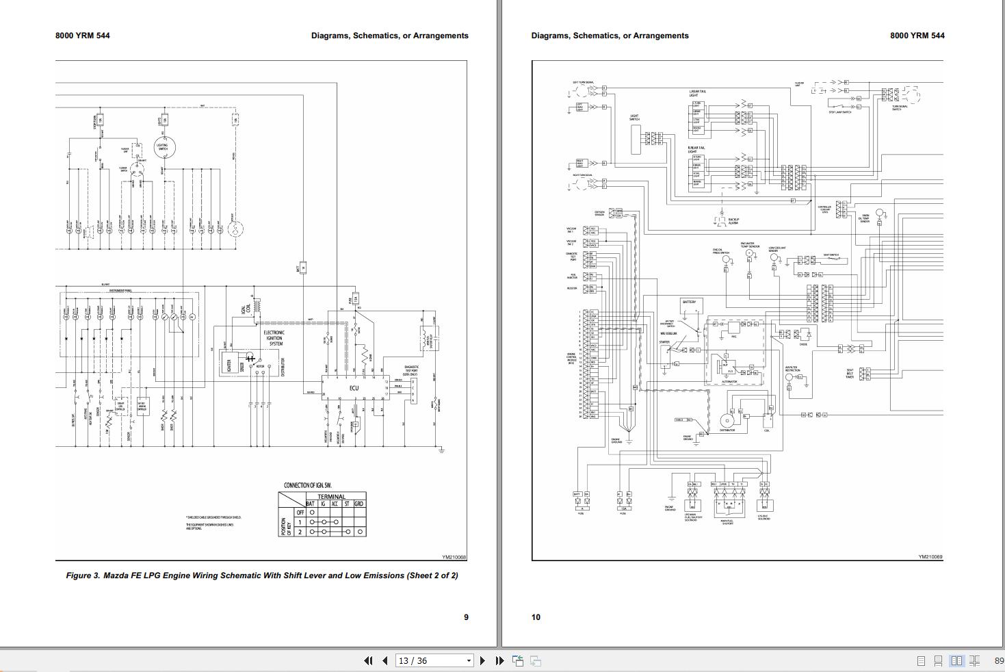Click the CONNECTION OF IGN. SW. table
The image size is (1005, 672).
pyautogui.click(x=322, y=512)
